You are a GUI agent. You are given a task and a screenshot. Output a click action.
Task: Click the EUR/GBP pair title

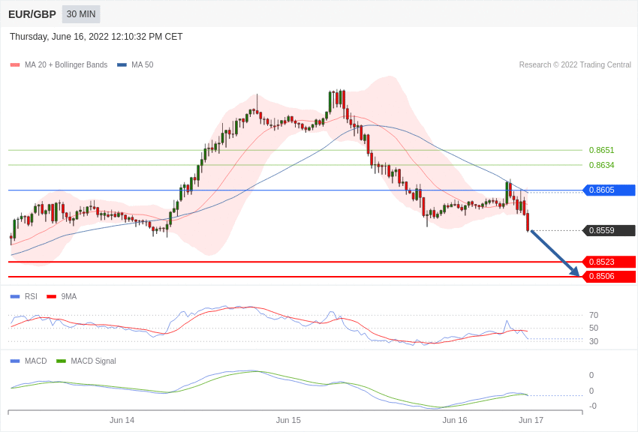click(32, 14)
